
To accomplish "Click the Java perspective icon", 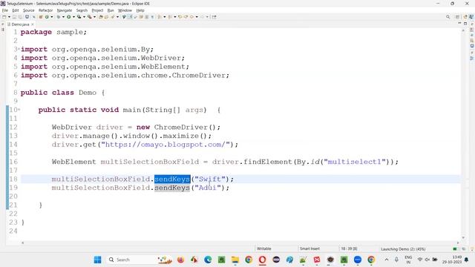I will (471, 17).
